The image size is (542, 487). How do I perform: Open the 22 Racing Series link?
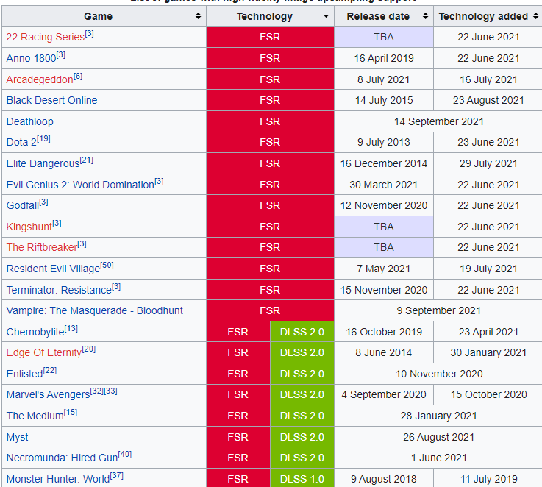pos(46,37)
